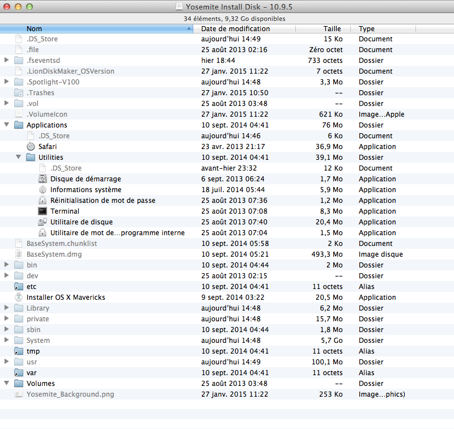454x429 pixels.
Task: Select the 'sbin' folder name
Action: 33,330
